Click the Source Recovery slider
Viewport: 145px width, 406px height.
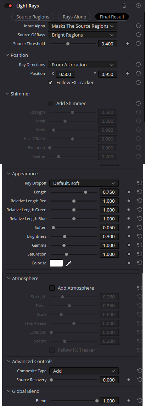(74, 380)
